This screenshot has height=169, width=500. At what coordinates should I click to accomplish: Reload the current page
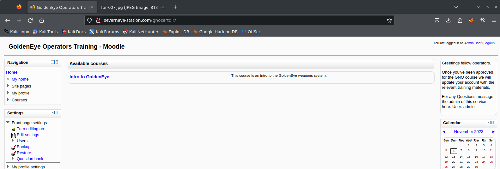[x=30, y=20]
